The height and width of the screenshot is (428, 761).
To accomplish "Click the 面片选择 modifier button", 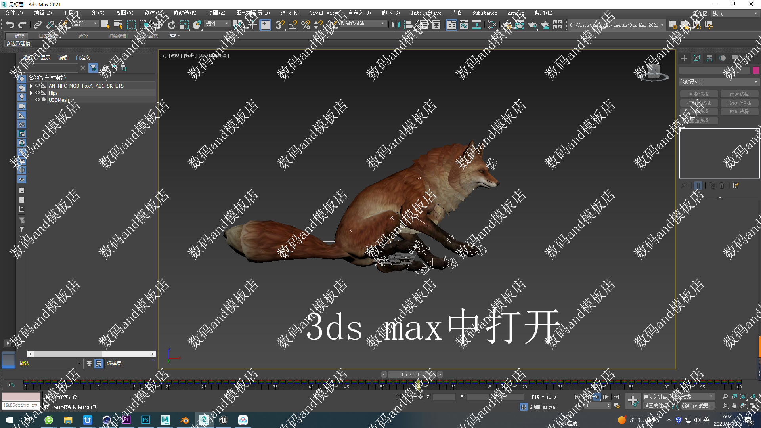I will pos(739,94).
